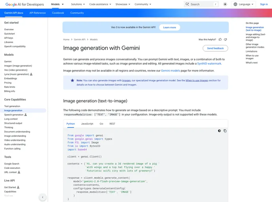Click the globe Language icon
Viewport: 272px width, 202px height.
pos(235,4)
